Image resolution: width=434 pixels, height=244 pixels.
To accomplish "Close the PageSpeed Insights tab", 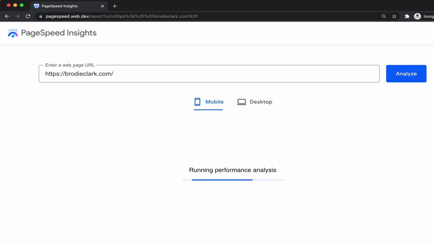I will (x=102, y=6).
